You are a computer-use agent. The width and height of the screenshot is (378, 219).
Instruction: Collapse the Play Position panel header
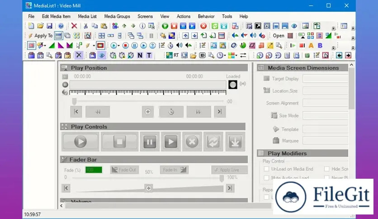tap(154, 68)
